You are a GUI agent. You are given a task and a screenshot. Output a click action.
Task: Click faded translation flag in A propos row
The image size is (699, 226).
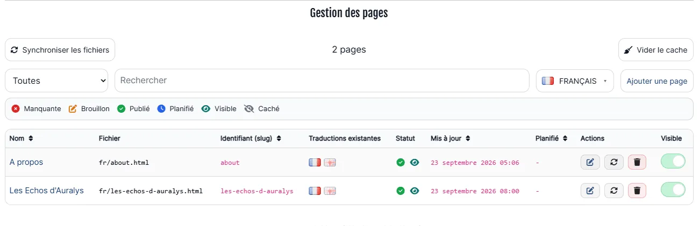pos(330,162)
